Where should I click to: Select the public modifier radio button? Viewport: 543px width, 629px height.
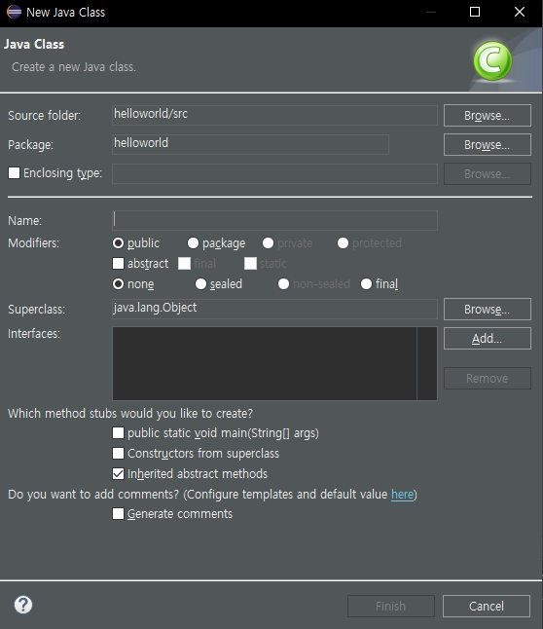[119, 243]
